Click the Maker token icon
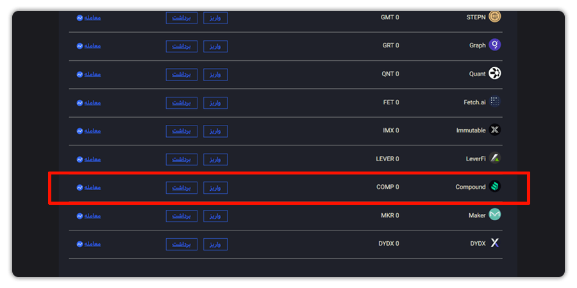 [x=494, y=214]
